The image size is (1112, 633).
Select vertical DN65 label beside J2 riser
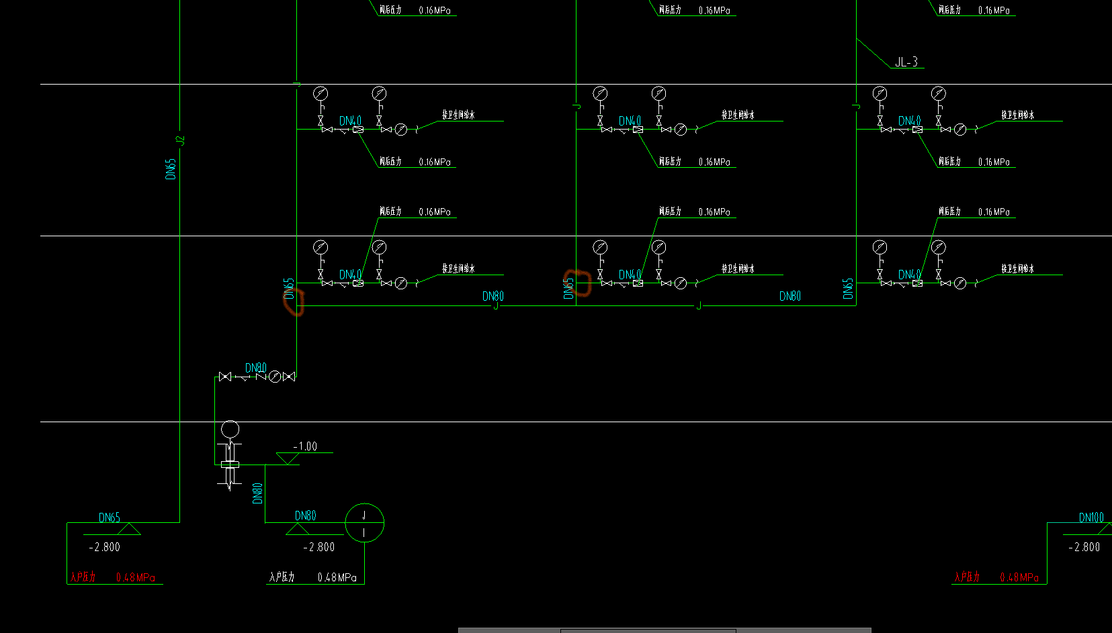171,169
